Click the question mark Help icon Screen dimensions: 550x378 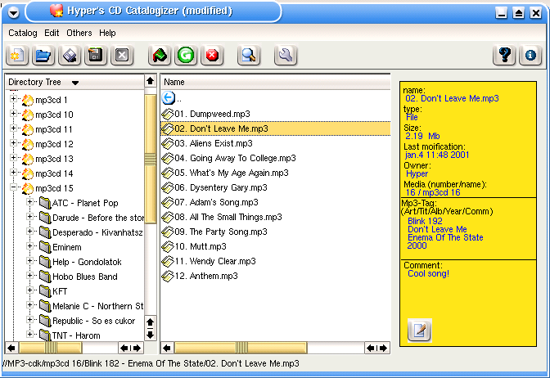tap(504, 55)
